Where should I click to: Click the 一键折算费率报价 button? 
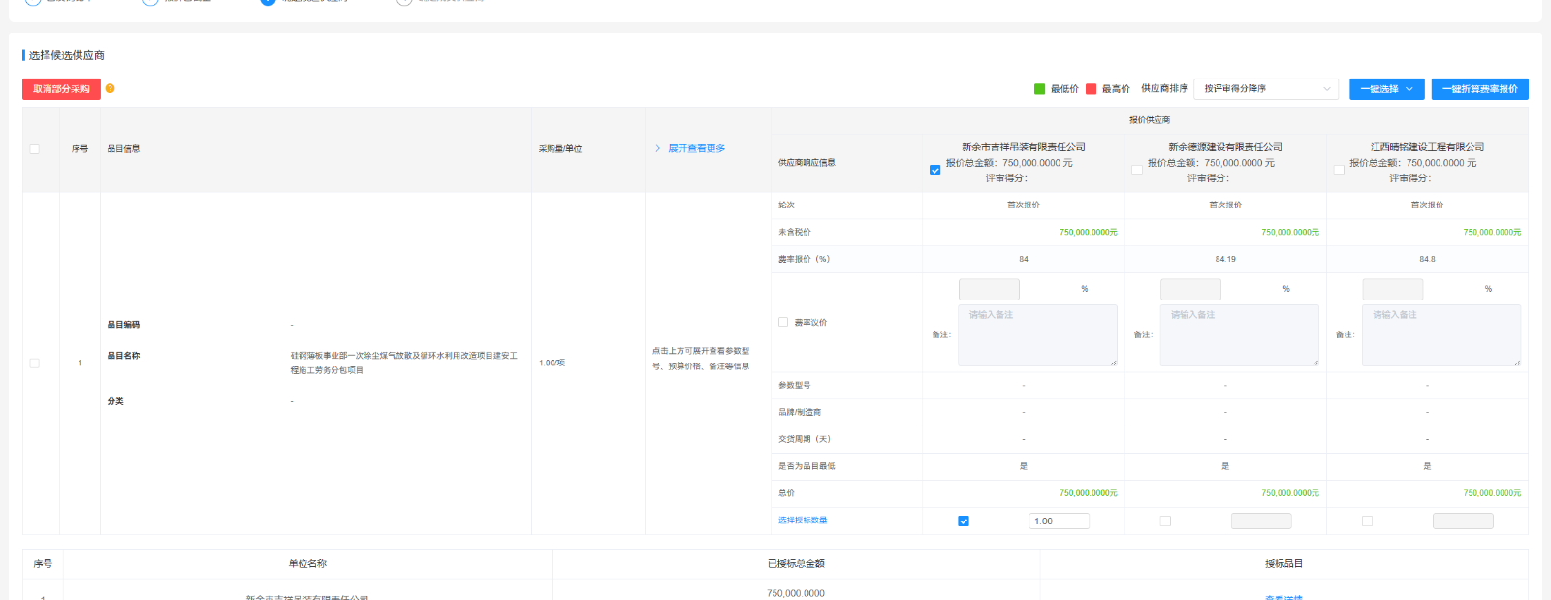(1479, 89)
